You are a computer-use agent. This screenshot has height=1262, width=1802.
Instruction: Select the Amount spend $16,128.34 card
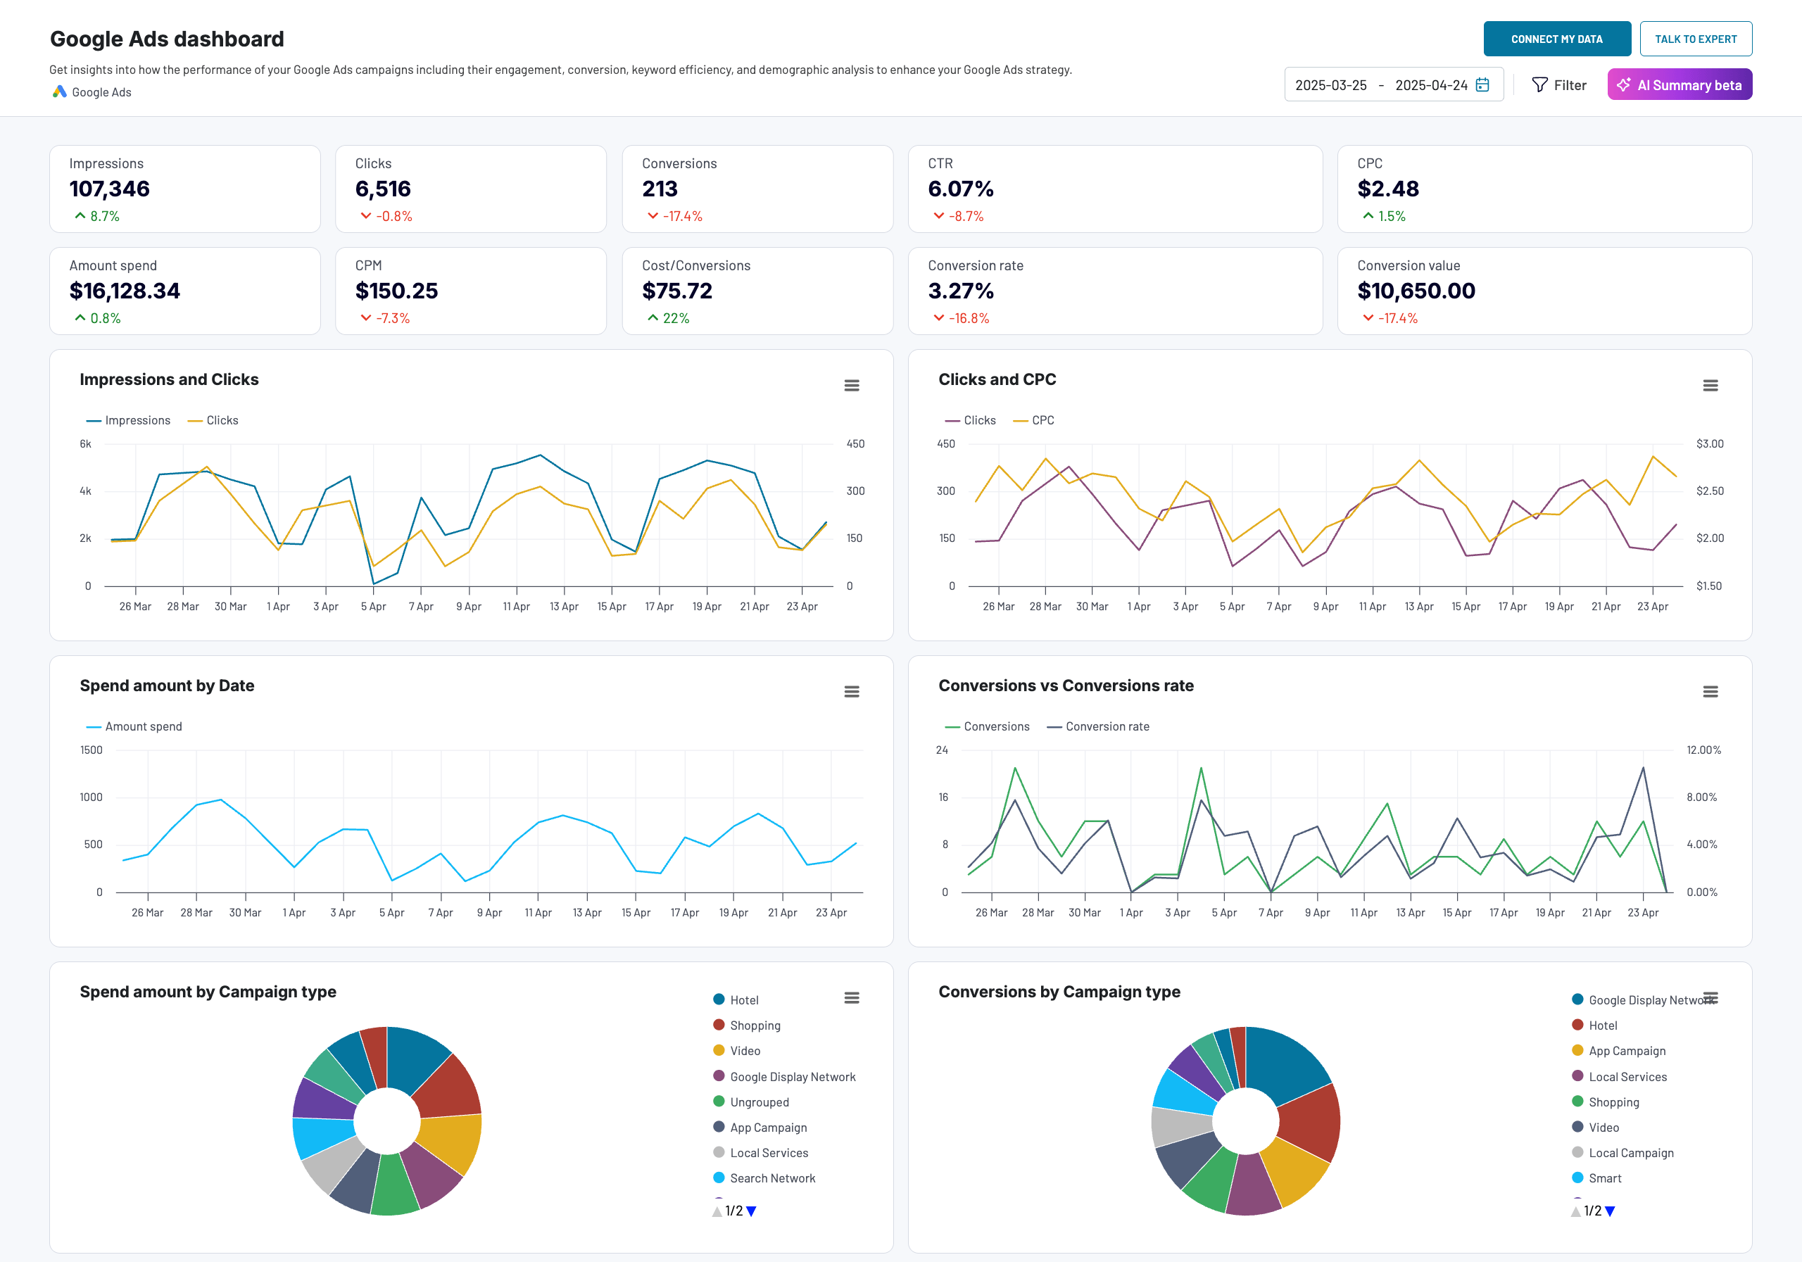click(185, 291)
